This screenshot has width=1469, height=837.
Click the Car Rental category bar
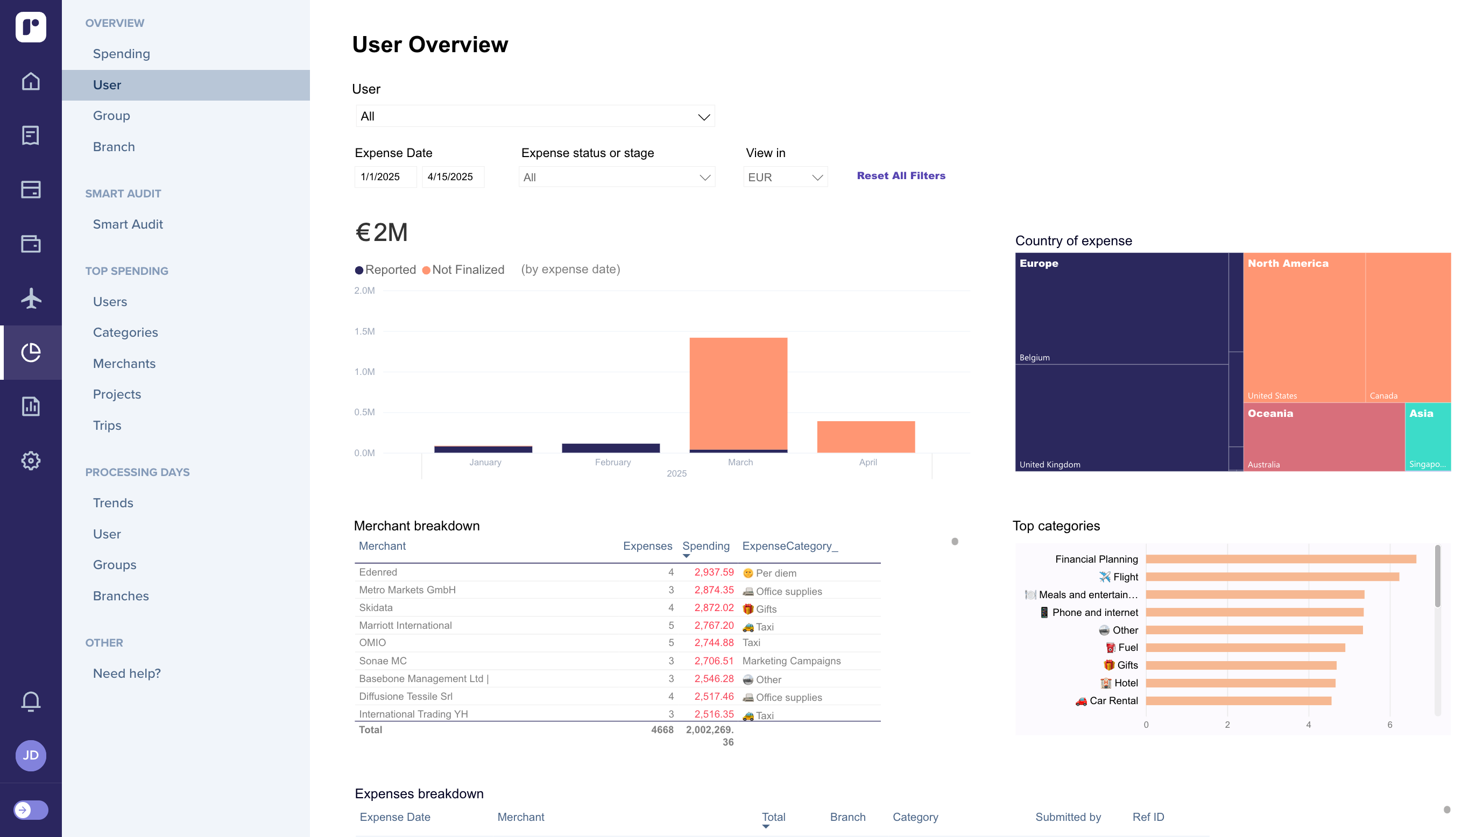click(1239, 701)
